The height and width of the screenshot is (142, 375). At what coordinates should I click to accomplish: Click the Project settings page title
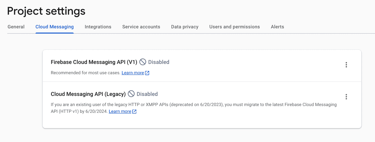pyautogui.click(x=46, y=11)
